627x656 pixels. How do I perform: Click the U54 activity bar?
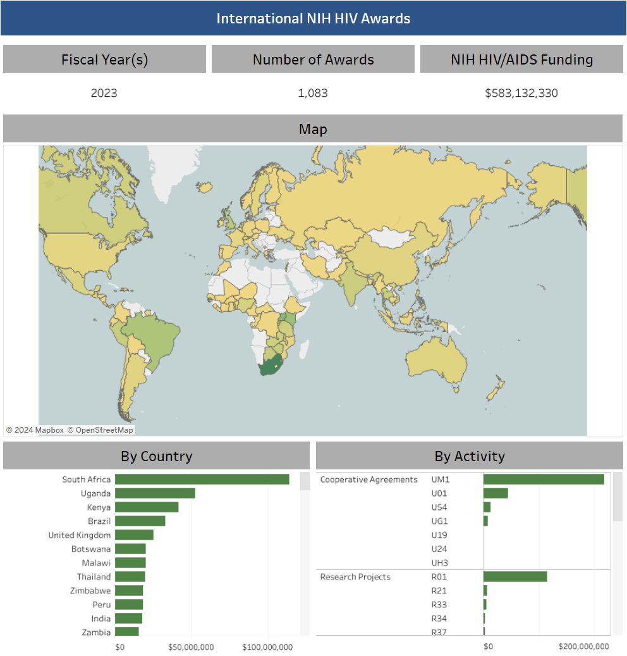click(x=487, y=507)
